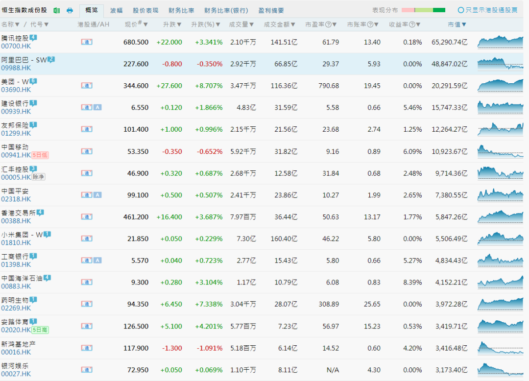Sort the table by 现价 column
The width and height of the screenshot is (529, 381).
coord(136,24)
